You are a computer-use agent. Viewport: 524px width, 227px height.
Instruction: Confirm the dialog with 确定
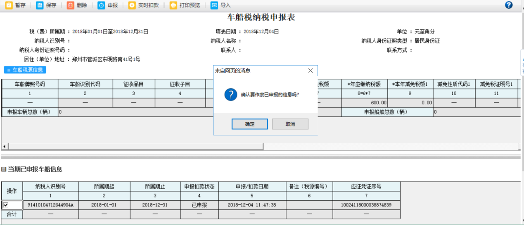249,124
